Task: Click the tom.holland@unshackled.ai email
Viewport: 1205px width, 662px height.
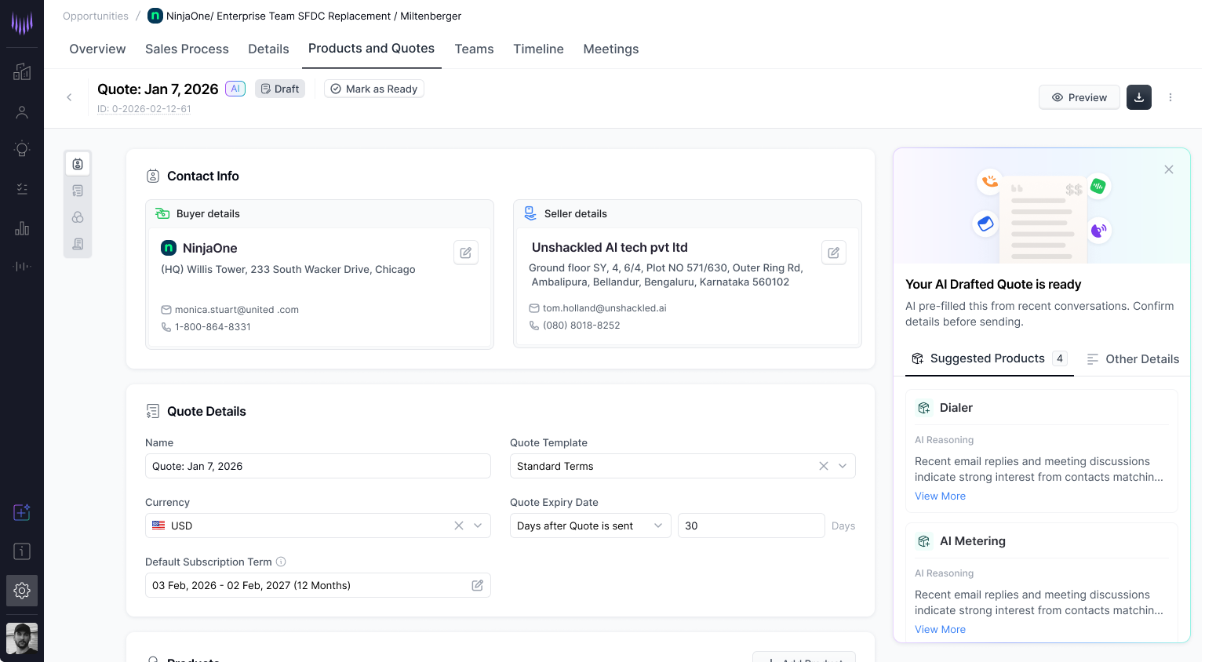Action: pos(605,308)
